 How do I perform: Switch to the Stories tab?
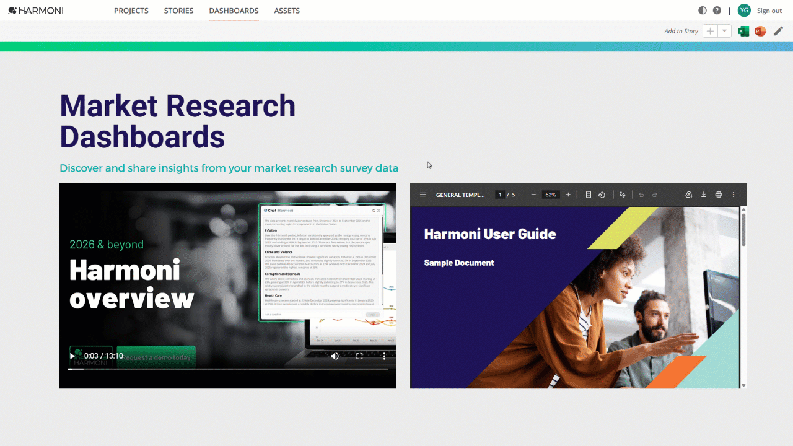click(178, 11)
